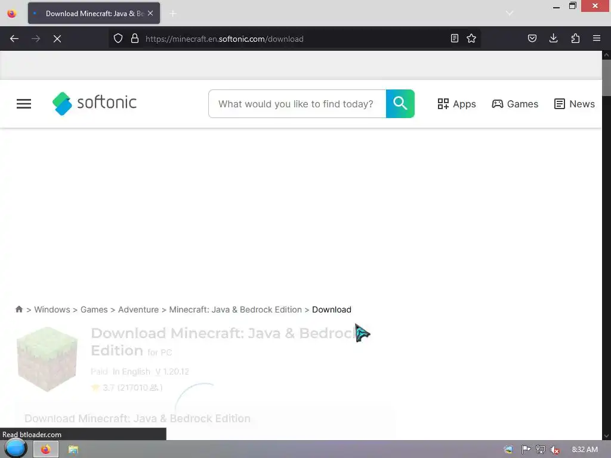The height and width of the screenshot is (458, 611).
Task: Open the list all tabs chevron
Action: click(510, 13)
